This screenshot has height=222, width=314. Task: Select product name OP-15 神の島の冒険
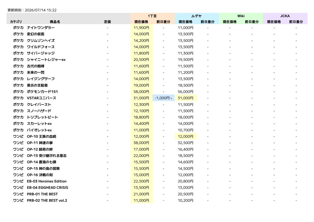43,168
